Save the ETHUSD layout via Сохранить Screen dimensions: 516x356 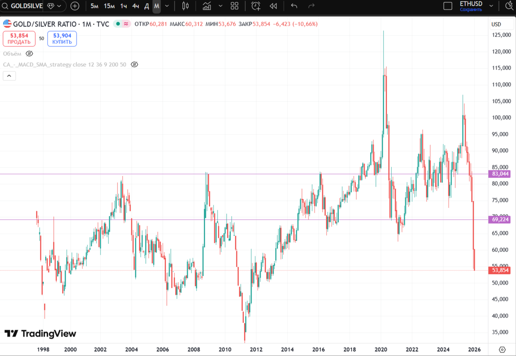click(x=471, y=9)
